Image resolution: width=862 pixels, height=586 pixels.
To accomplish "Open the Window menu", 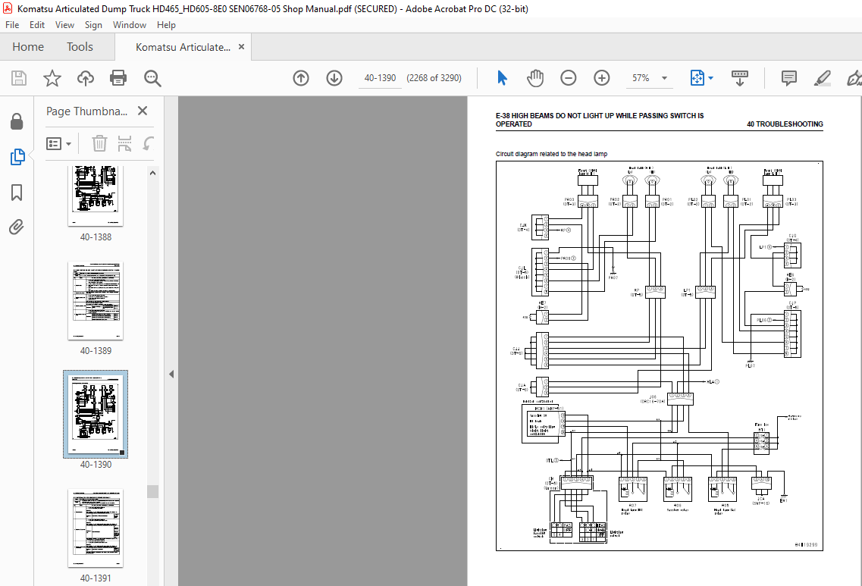I will click(129, 25).
